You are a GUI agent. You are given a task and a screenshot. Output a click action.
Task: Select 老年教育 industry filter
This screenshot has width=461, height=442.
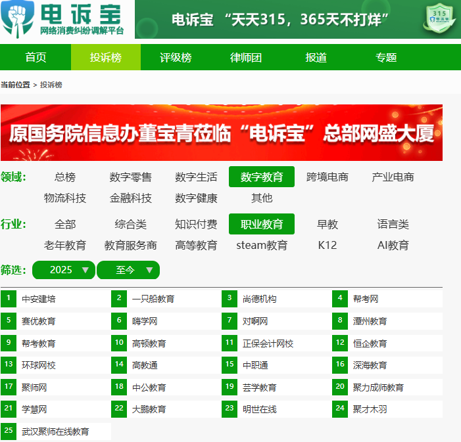point(65,245)
